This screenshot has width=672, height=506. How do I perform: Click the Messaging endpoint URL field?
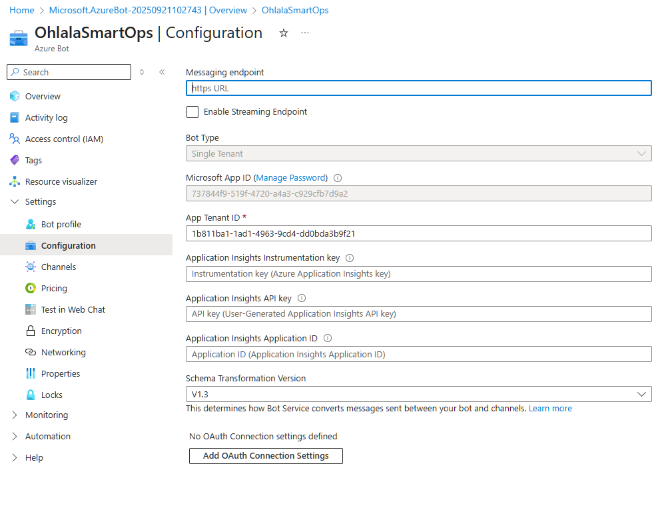tap(418, 88)
